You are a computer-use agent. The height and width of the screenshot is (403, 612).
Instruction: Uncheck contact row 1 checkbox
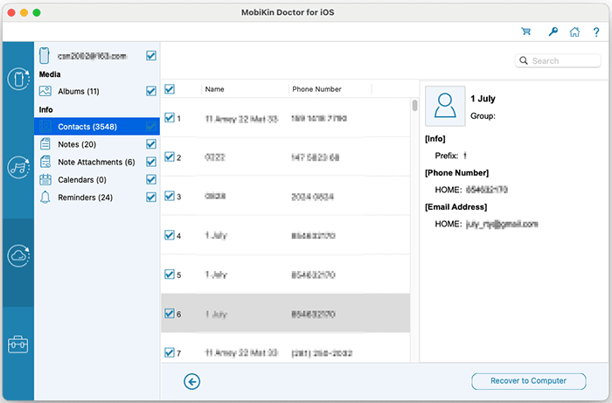pyautogui.click(x=170, y=117)
